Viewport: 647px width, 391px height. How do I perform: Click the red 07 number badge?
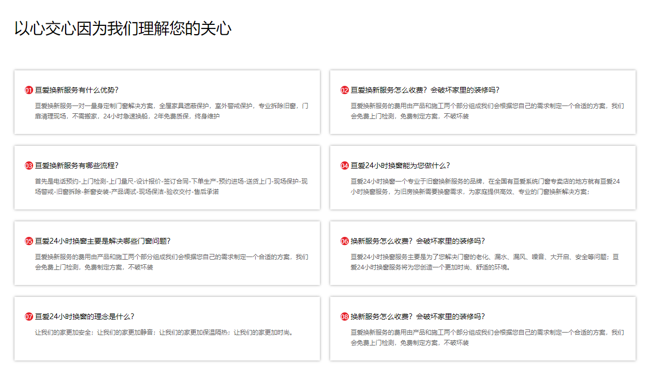[x=29, y=317]
